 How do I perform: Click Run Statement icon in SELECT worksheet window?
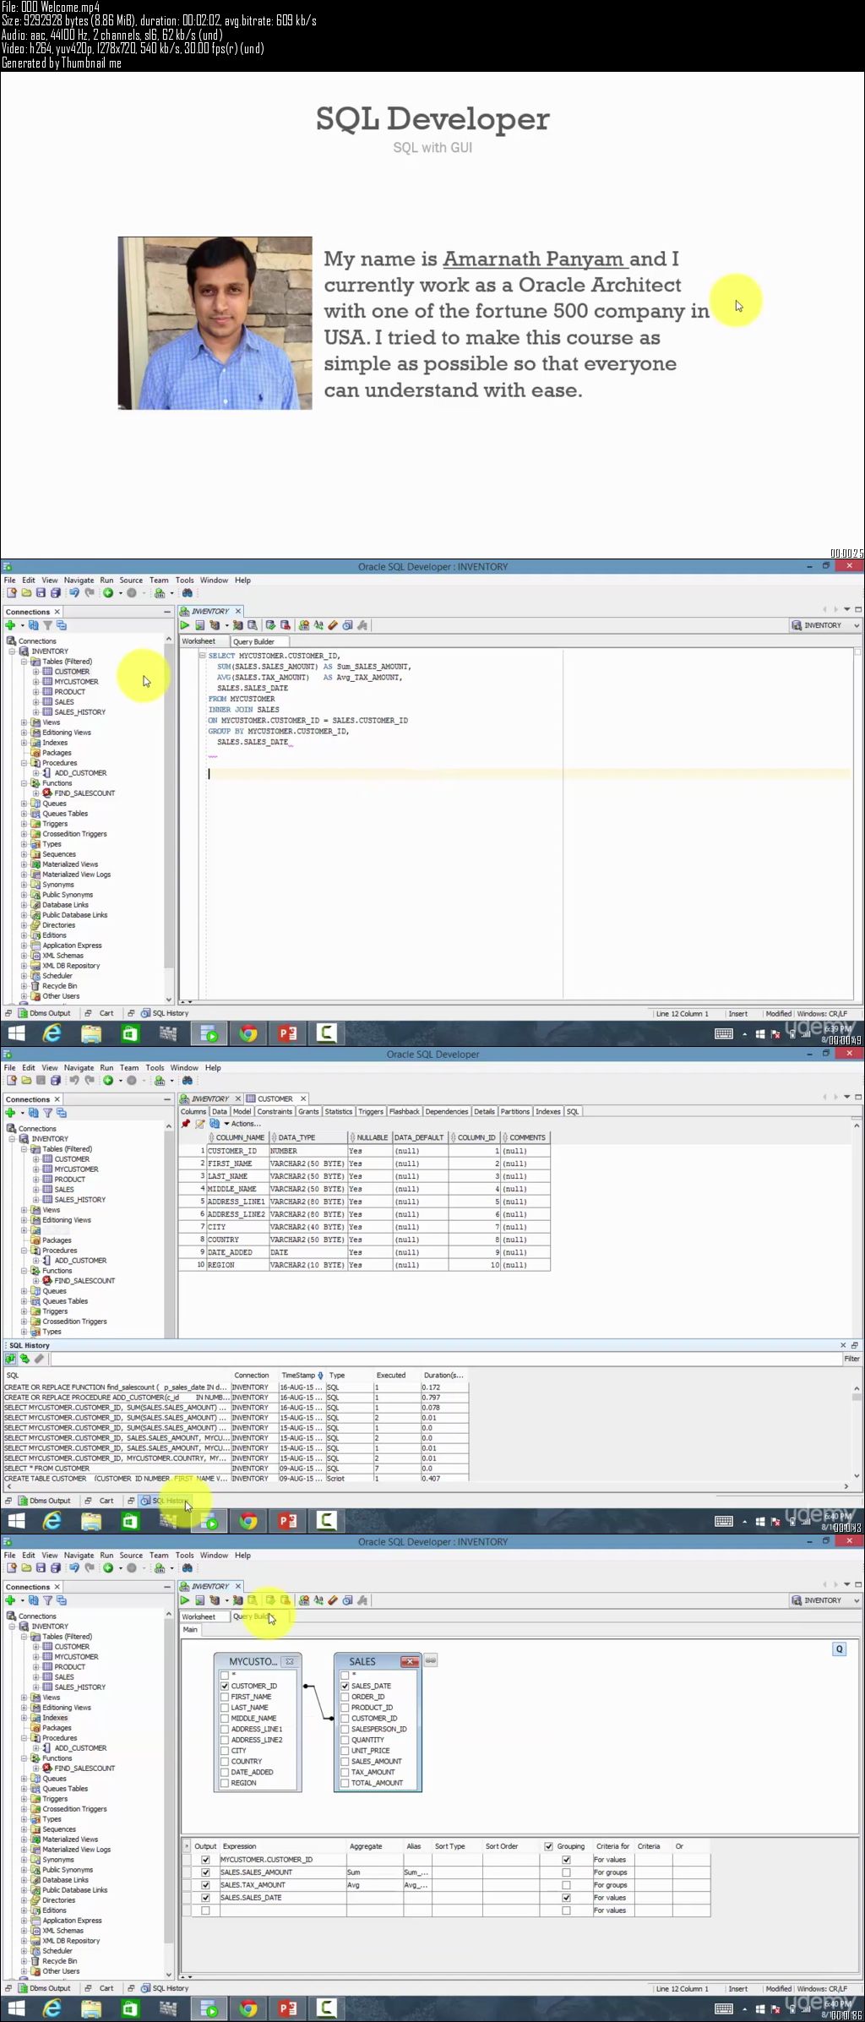pyautogui.click(x=185, y=625)
